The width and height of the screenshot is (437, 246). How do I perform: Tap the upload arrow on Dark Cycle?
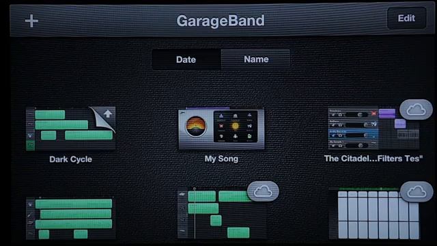(108, 113)
